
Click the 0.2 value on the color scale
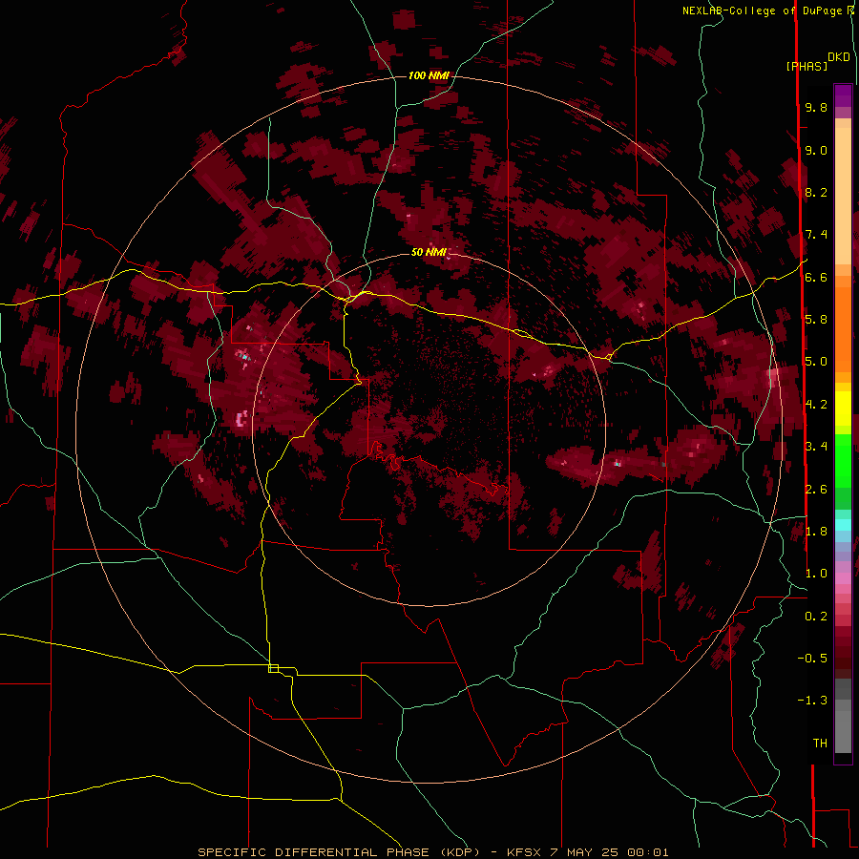pos(816,616)
